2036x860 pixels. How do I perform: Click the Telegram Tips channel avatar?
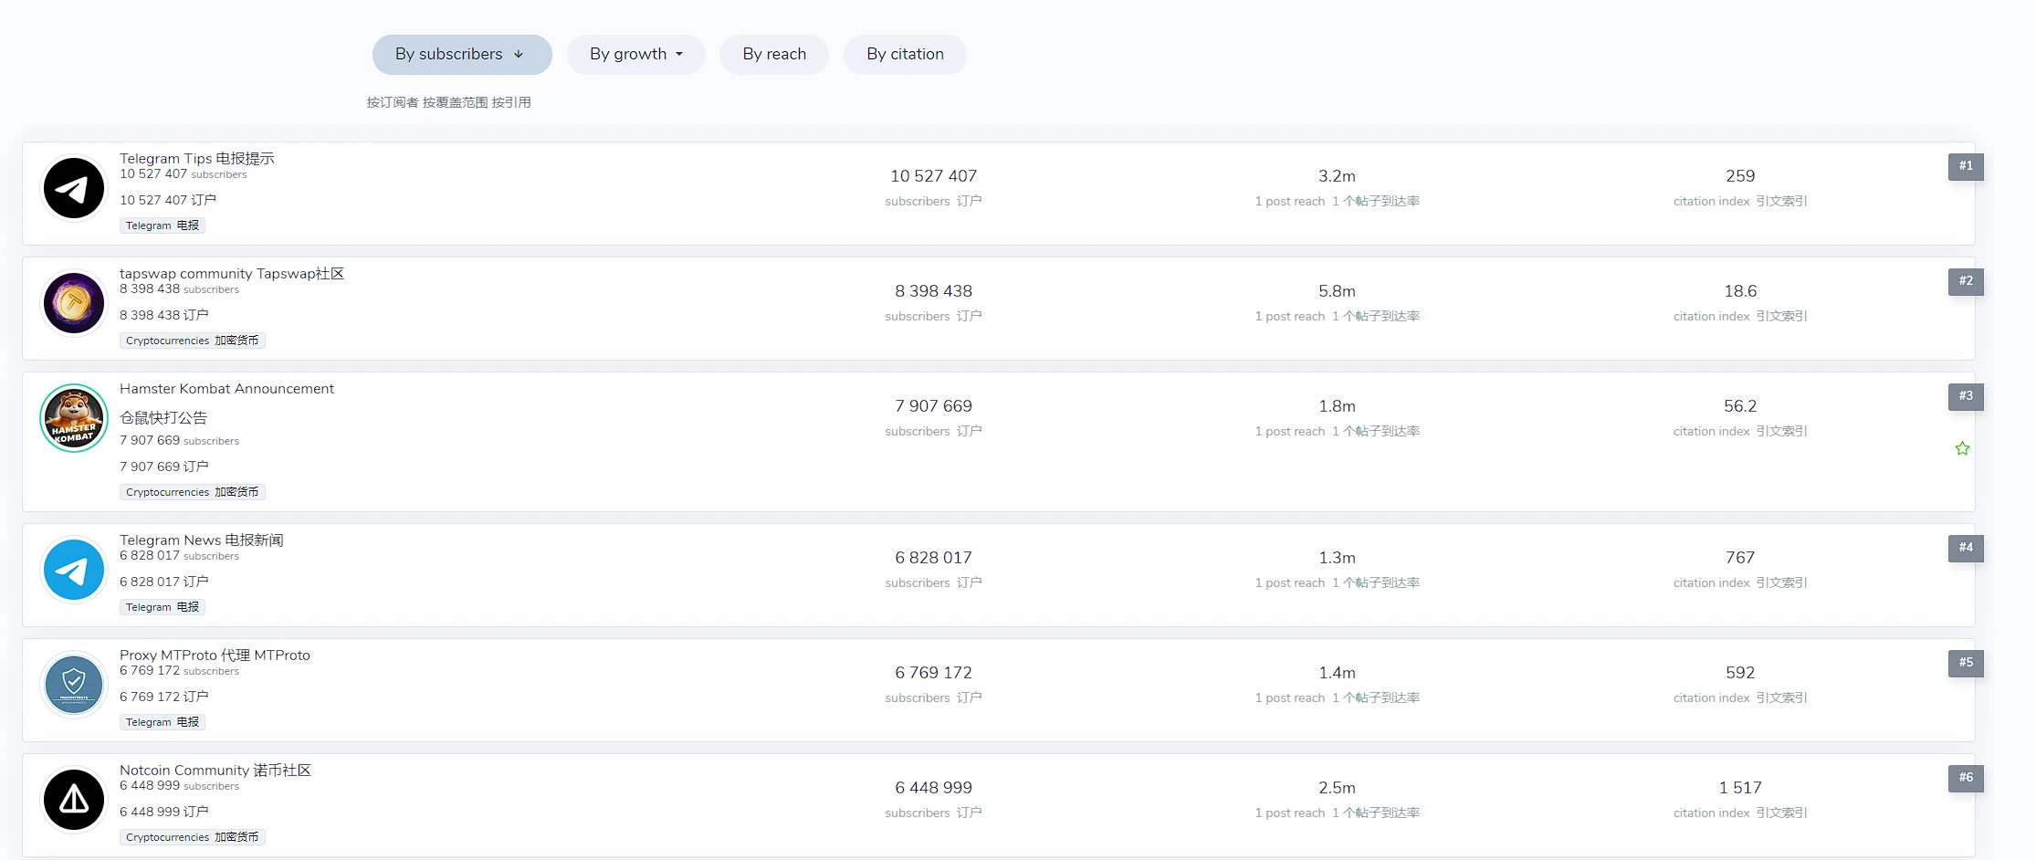(74, 189)
